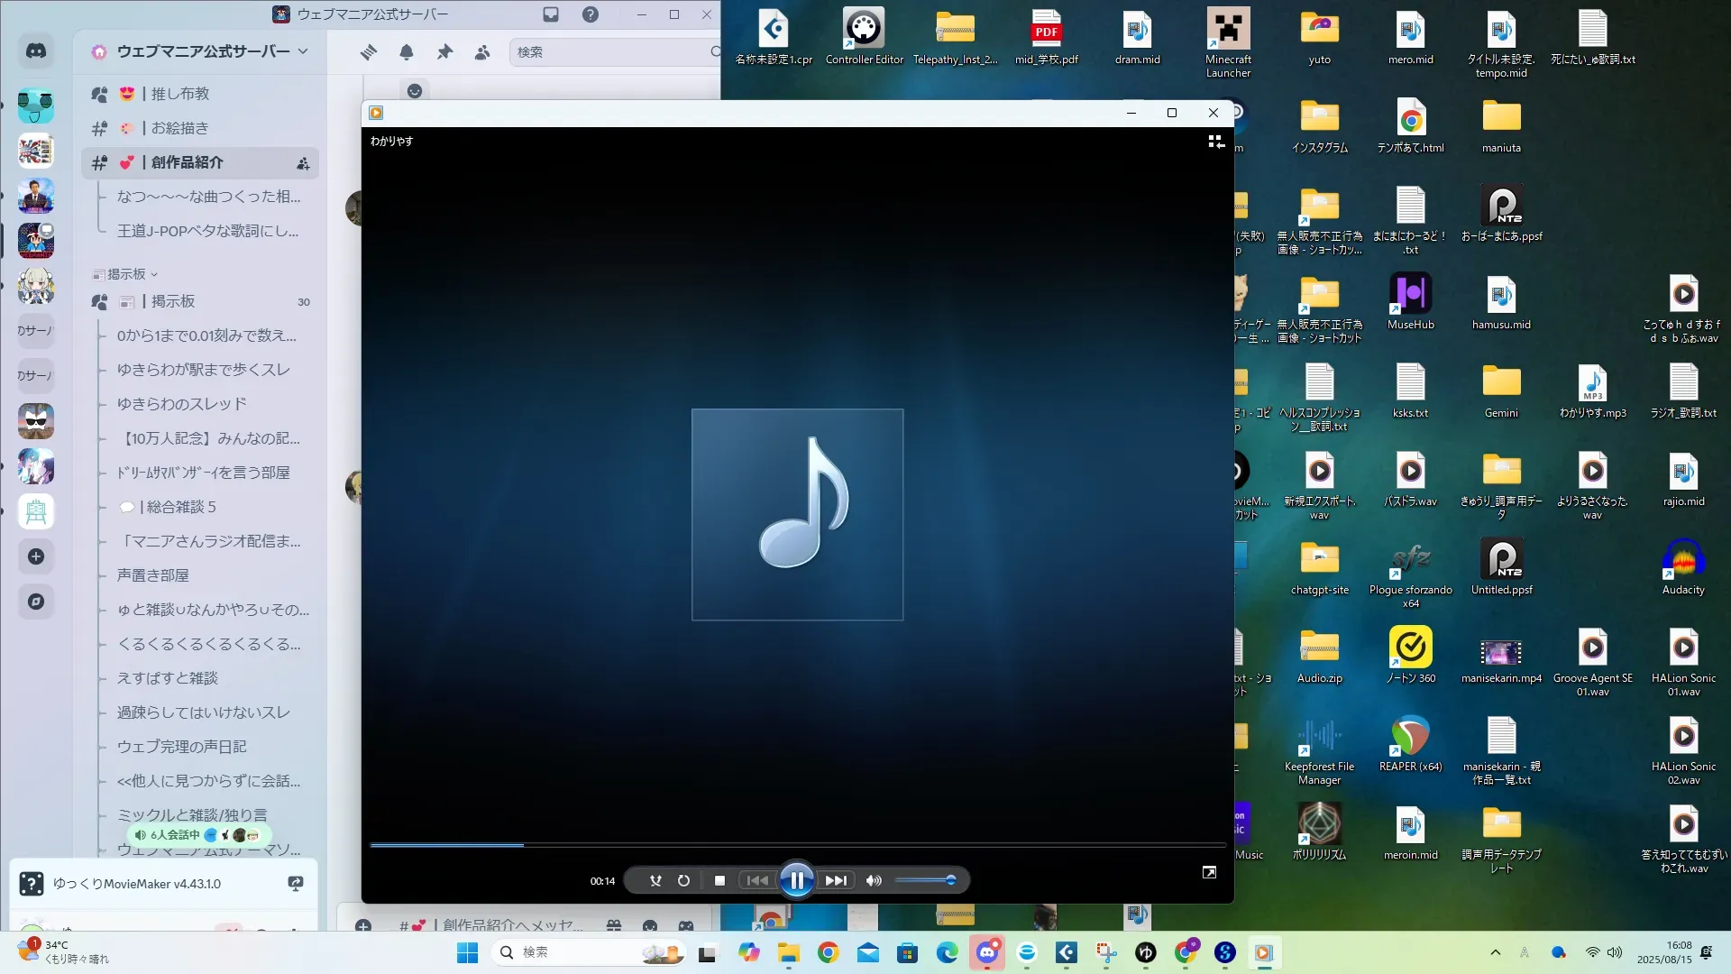The width and height of the screenshot is (1731, 974).
Task: Pause playback in the media player
Action: point(797,880)
